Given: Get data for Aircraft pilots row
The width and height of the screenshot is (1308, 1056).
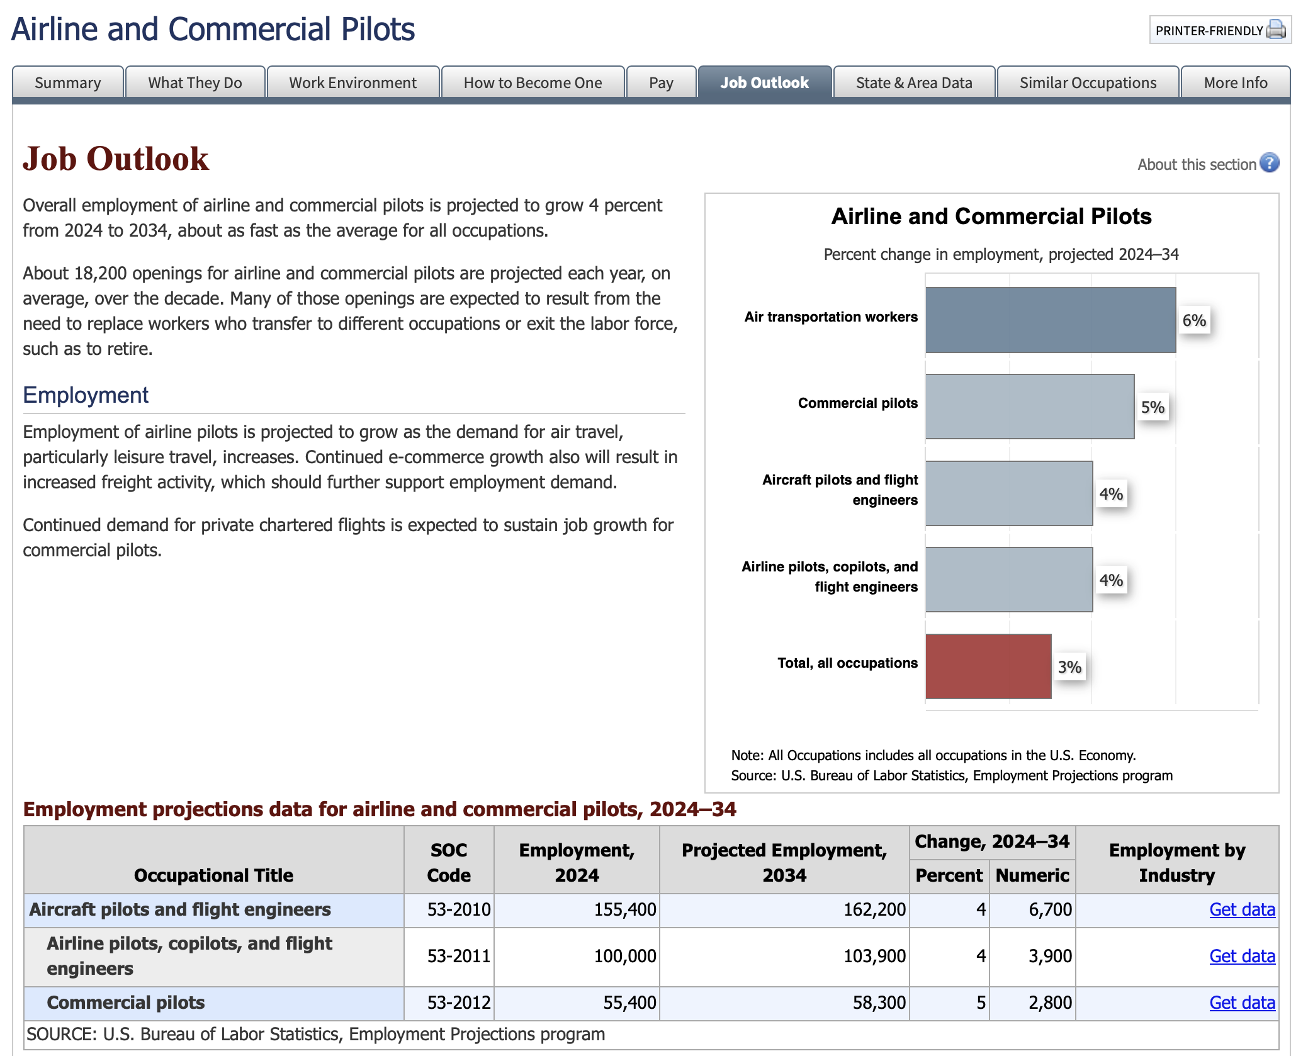Looking at the screenshot, I should 1242,909.
